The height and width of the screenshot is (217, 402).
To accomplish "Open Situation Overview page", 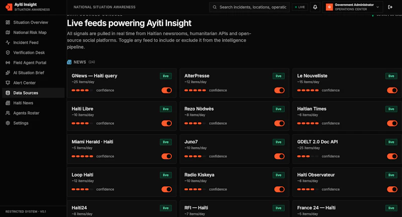I will (x=33, y=22).
